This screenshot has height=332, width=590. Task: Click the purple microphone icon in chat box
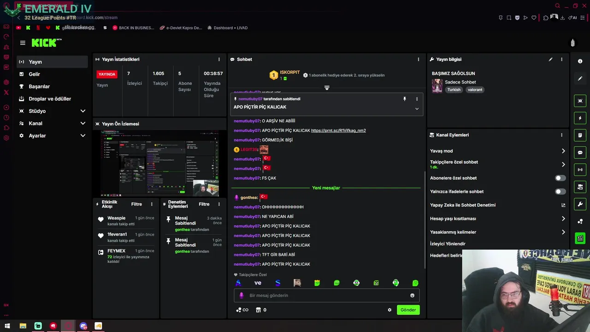click(x=241, y=296)
